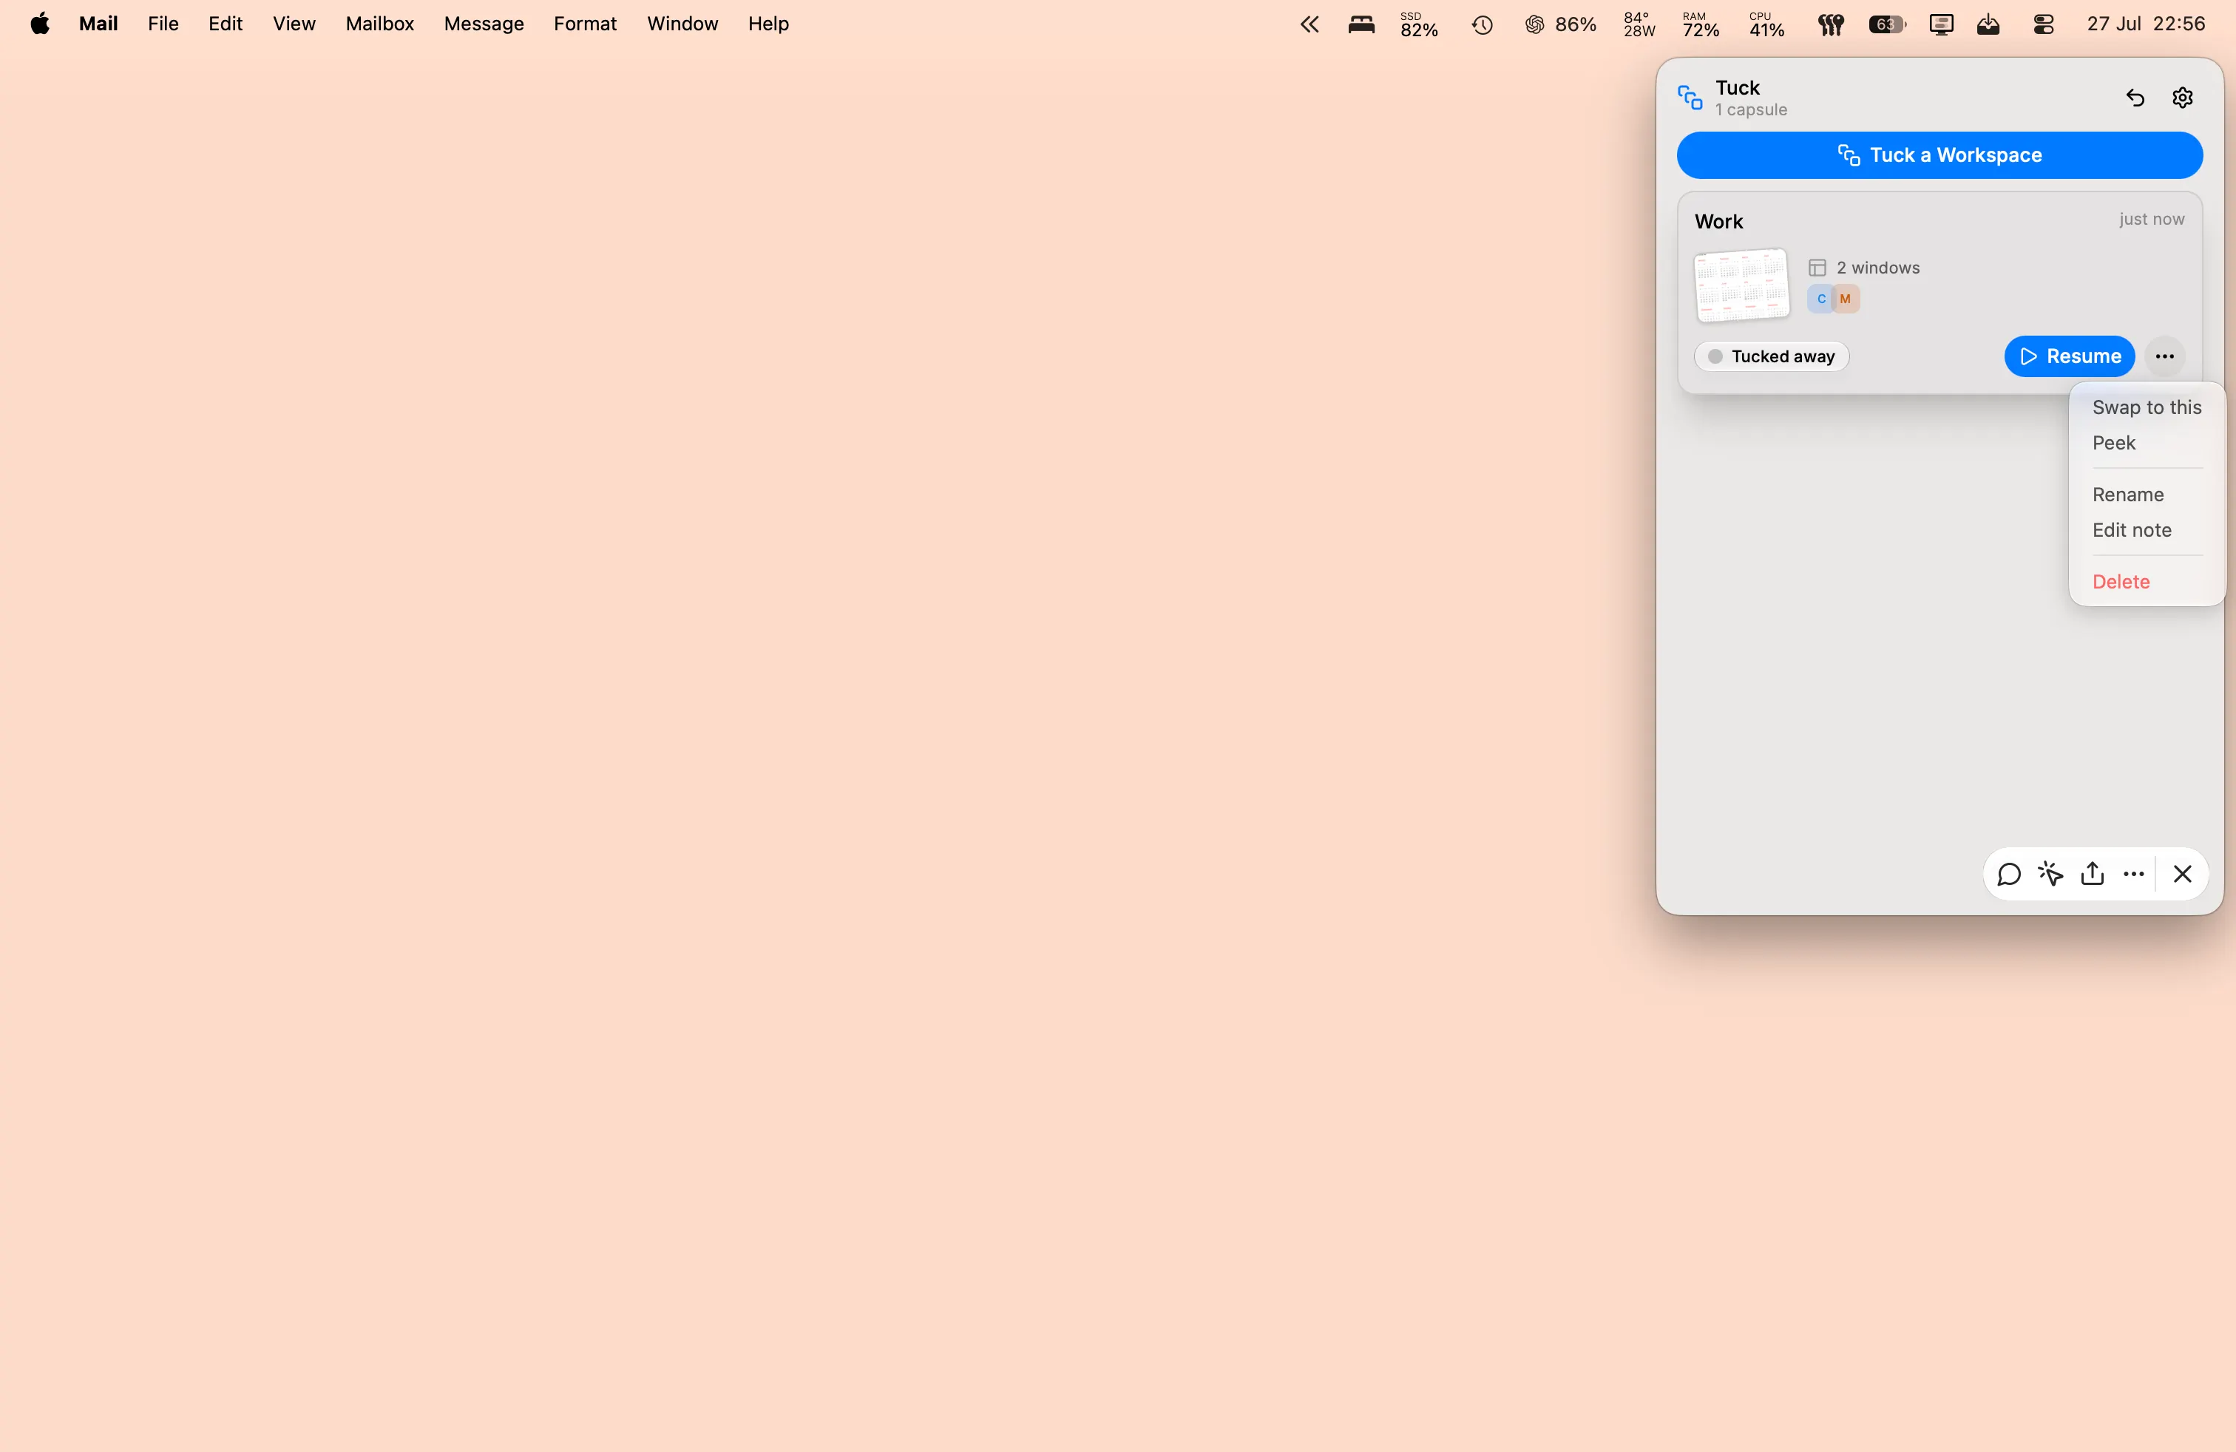Click the display monitor menu bar icon
The image size is (2236, 1452).
click(x=1941, y=24)
